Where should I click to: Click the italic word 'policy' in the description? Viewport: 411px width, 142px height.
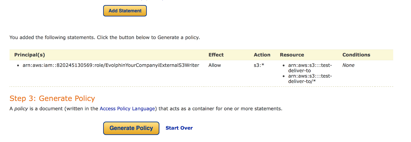(x=21, y=109)
